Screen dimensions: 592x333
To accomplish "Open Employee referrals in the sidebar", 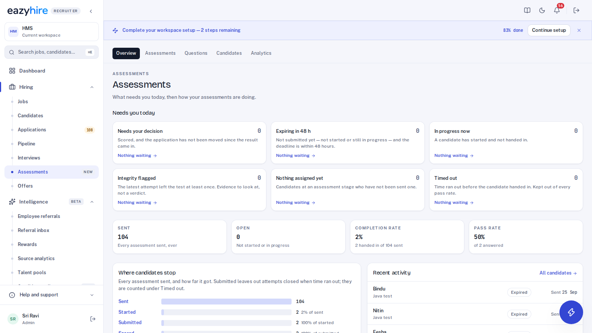I will pyautogui.click(x=51, y=216).
